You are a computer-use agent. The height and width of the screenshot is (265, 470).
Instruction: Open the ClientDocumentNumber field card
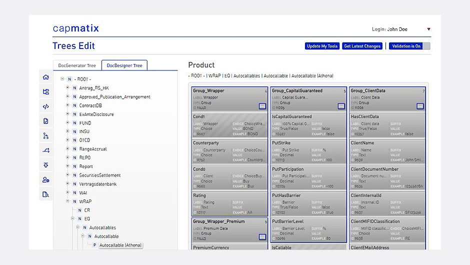(x=387, y=177)
